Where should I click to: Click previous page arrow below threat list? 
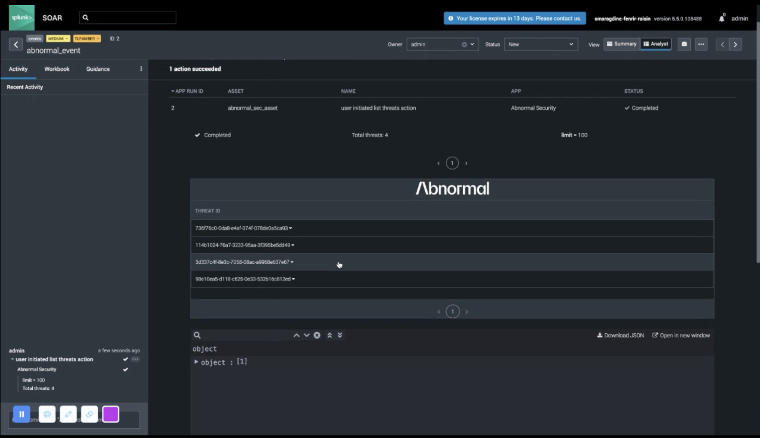439,312
